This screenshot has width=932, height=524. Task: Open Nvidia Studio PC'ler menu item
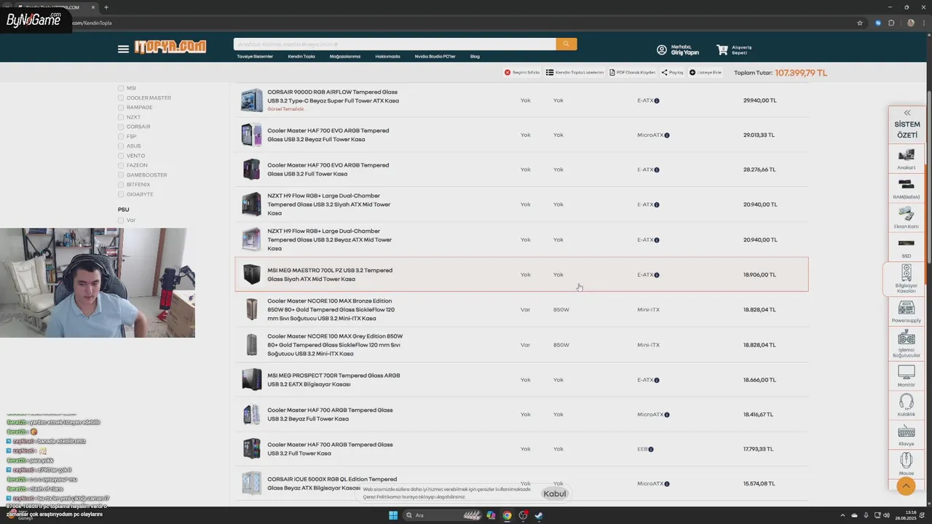tap(435, 56)
